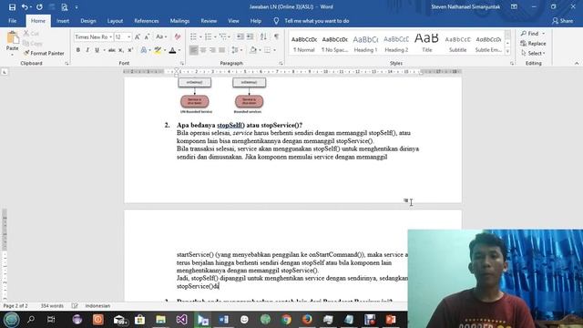Apply Strikethrough formatting

click(x=111, y=50)
